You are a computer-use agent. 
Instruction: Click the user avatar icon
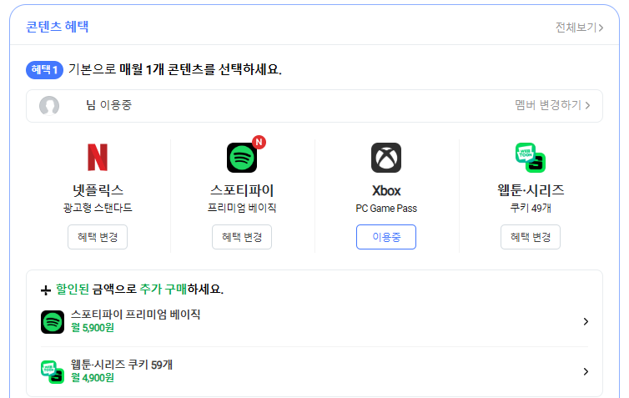49,105
